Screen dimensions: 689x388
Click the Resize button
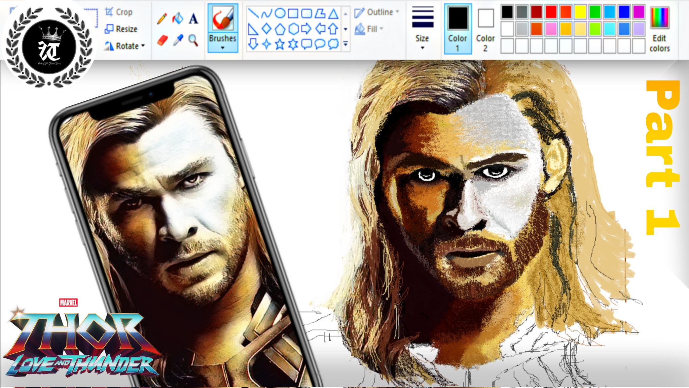121,29
